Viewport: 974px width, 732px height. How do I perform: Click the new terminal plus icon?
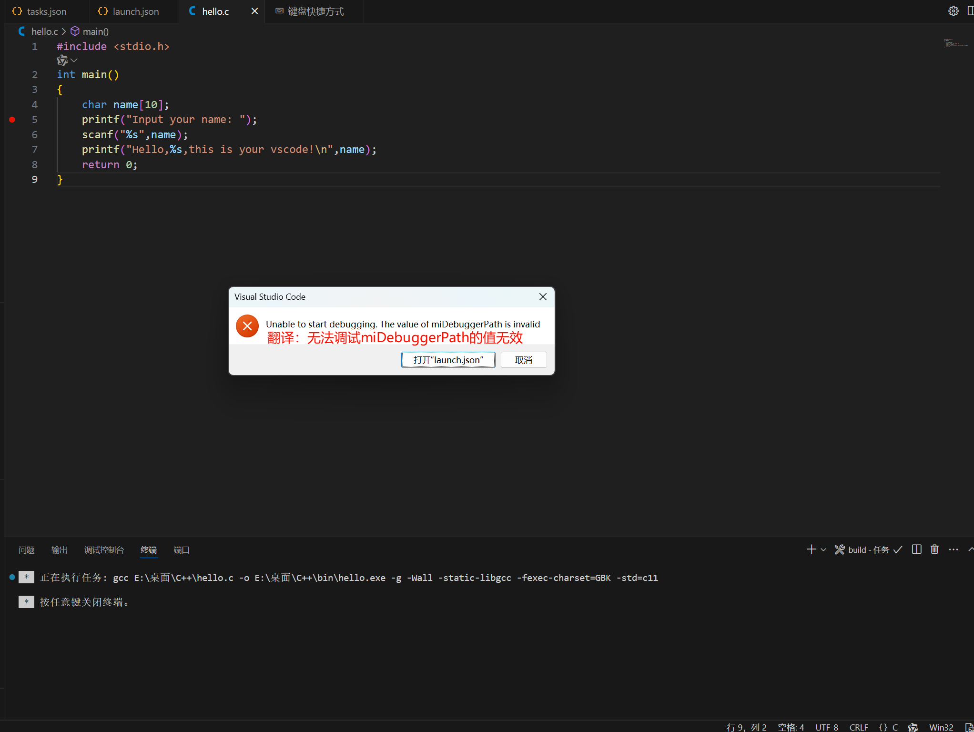[x=811, y=549]
